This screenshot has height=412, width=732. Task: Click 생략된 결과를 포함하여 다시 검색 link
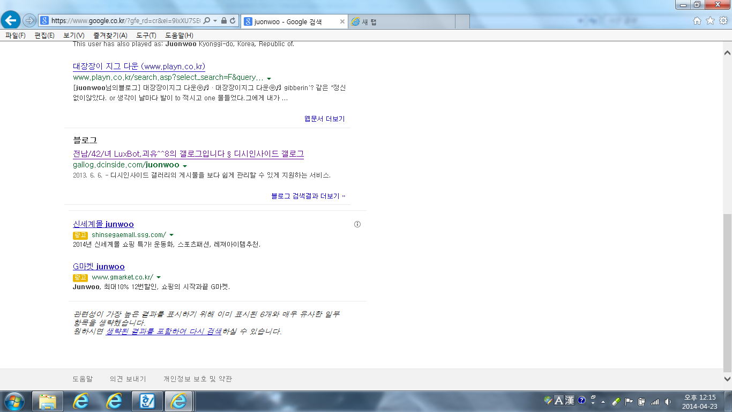[x=163, y=332]
